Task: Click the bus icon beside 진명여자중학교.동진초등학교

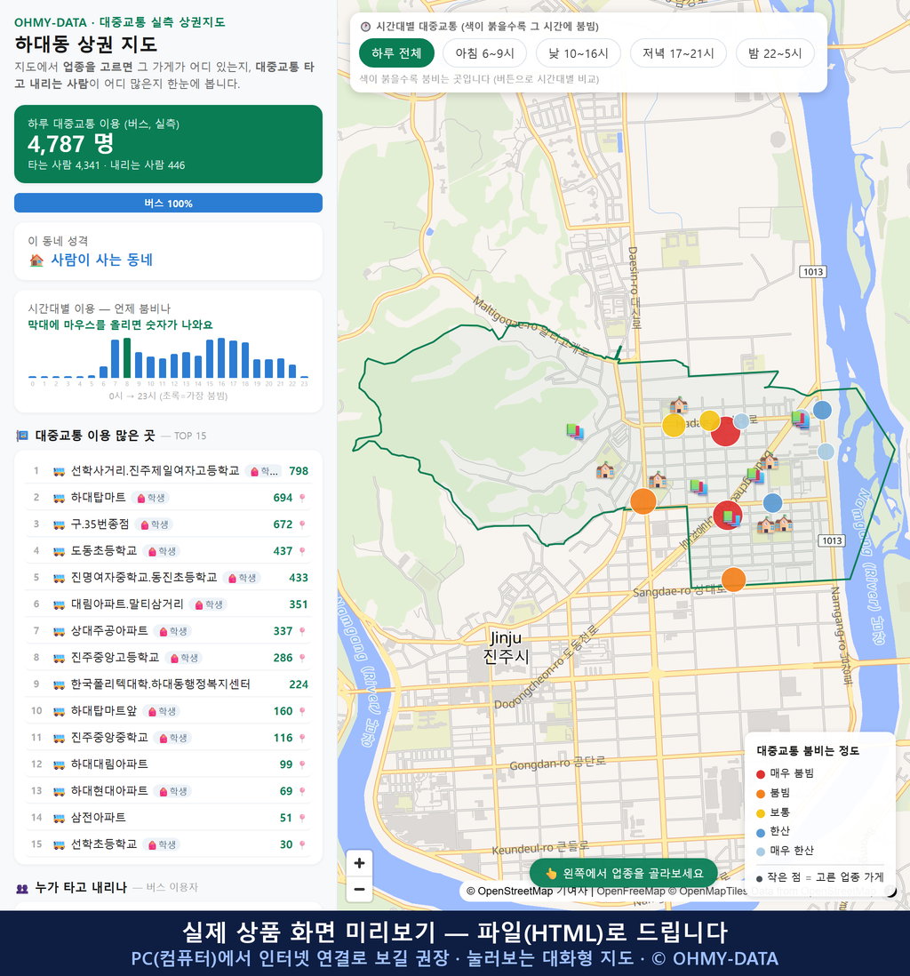Action: coord(59,578)
